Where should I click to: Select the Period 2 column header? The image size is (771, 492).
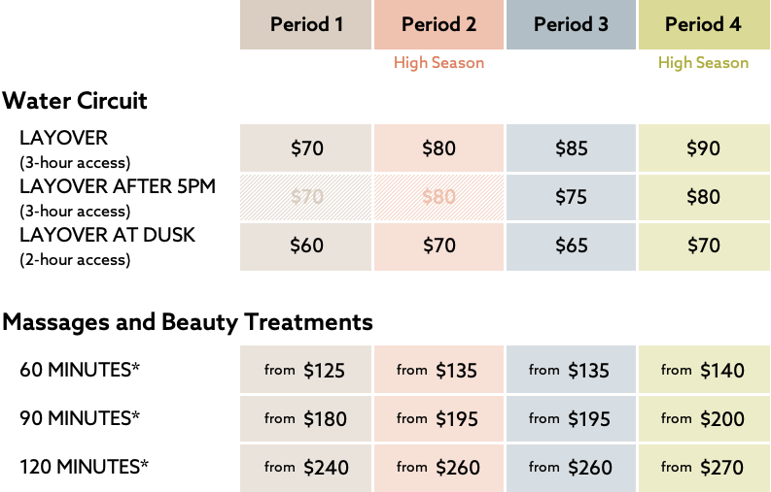click(438, 25)
